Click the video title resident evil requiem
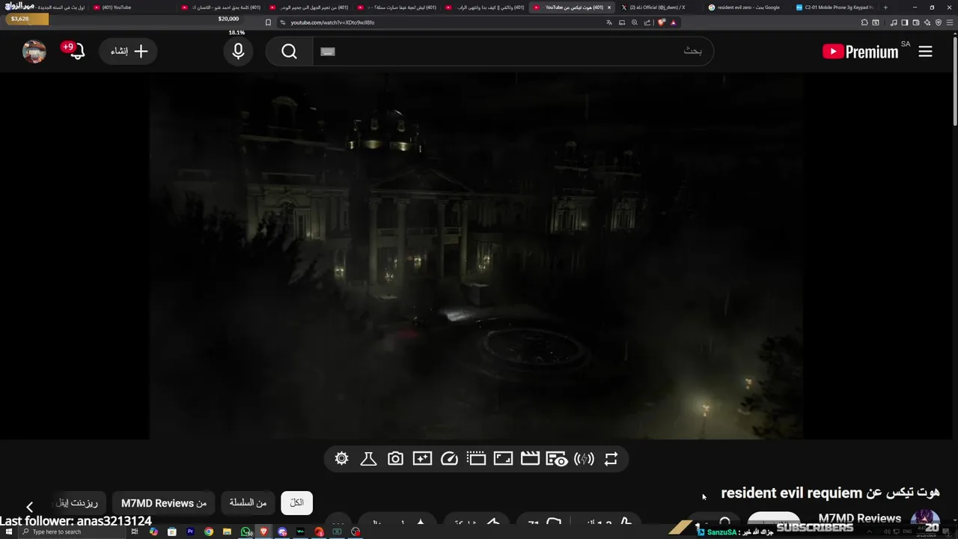Image resolution: width=958 pixels, height=539 pixels. click(x=830, y=493)
